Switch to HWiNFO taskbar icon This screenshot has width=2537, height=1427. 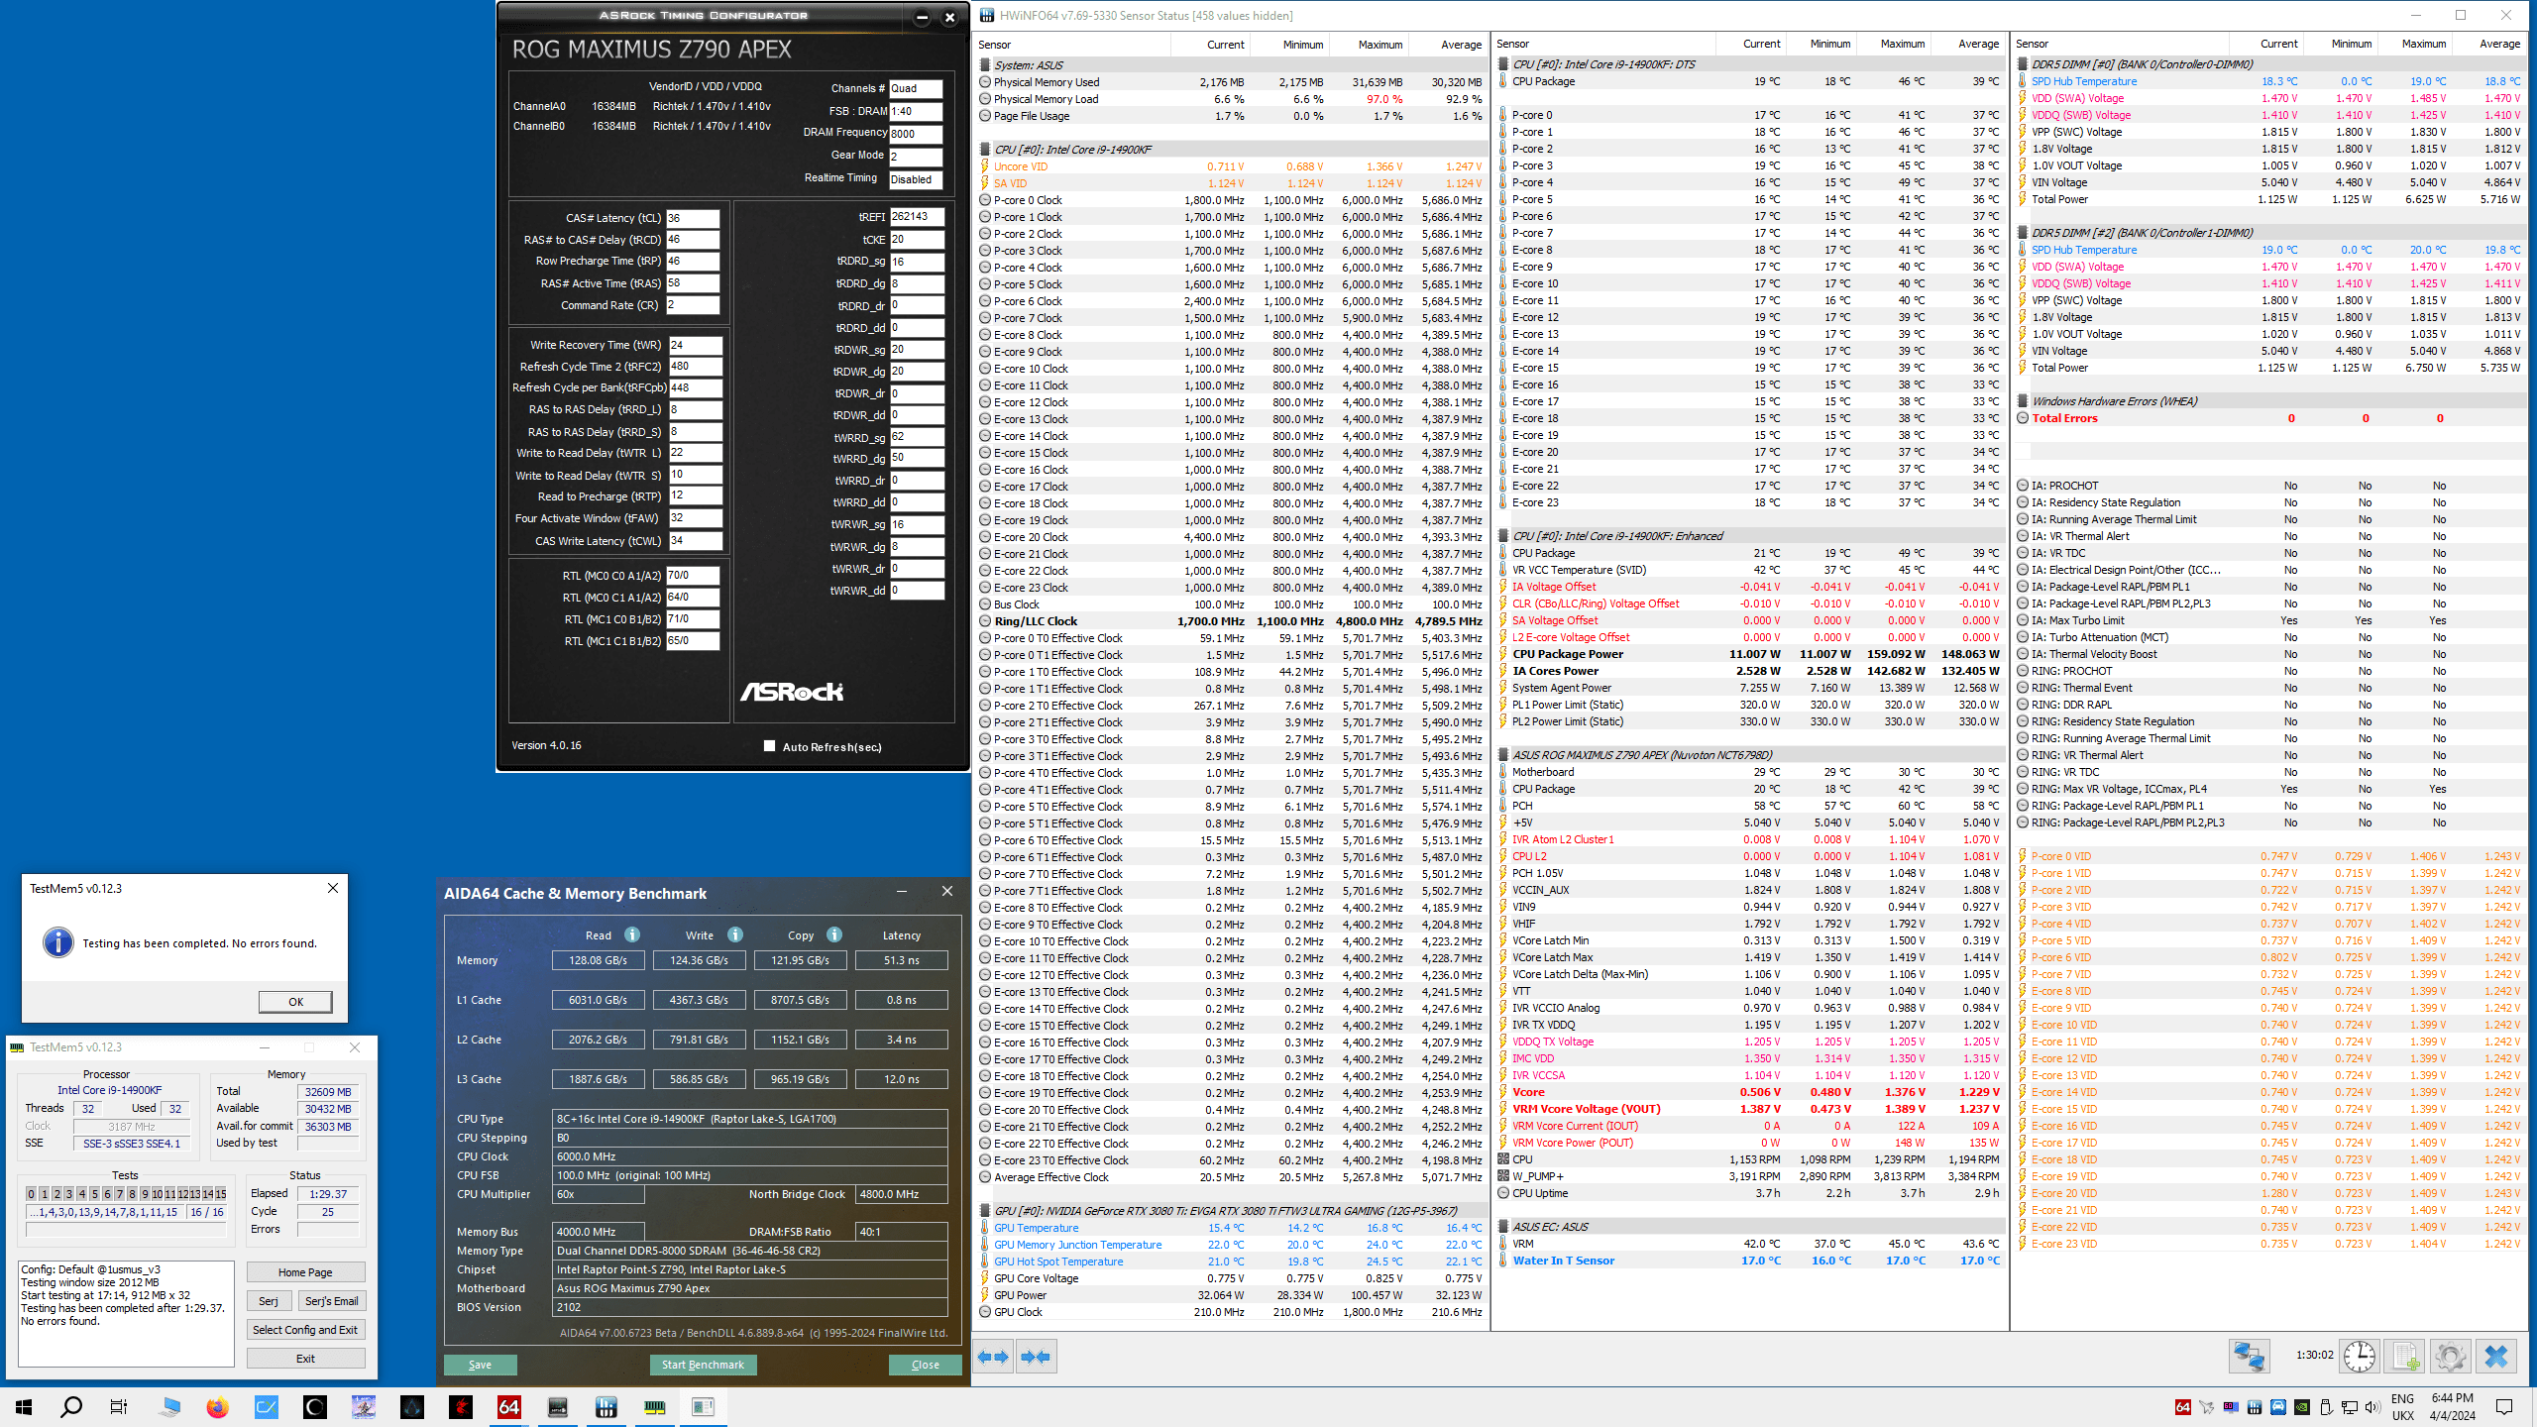coord(606,1407)
